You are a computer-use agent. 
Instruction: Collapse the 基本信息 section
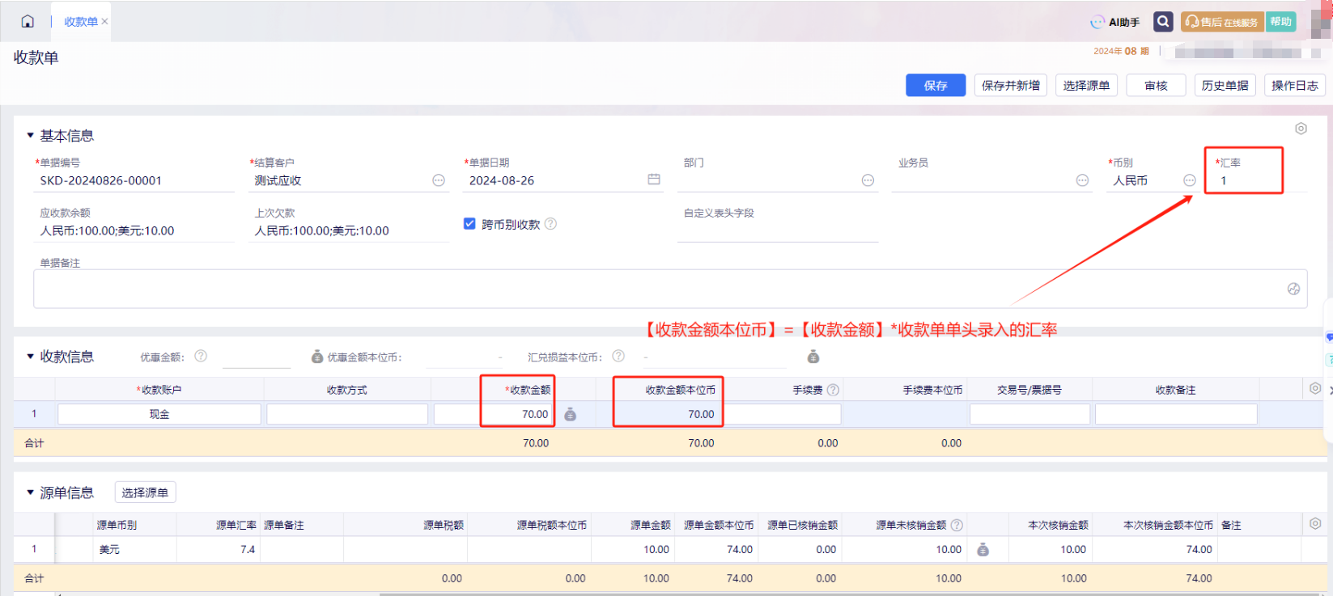click(31, 136)
